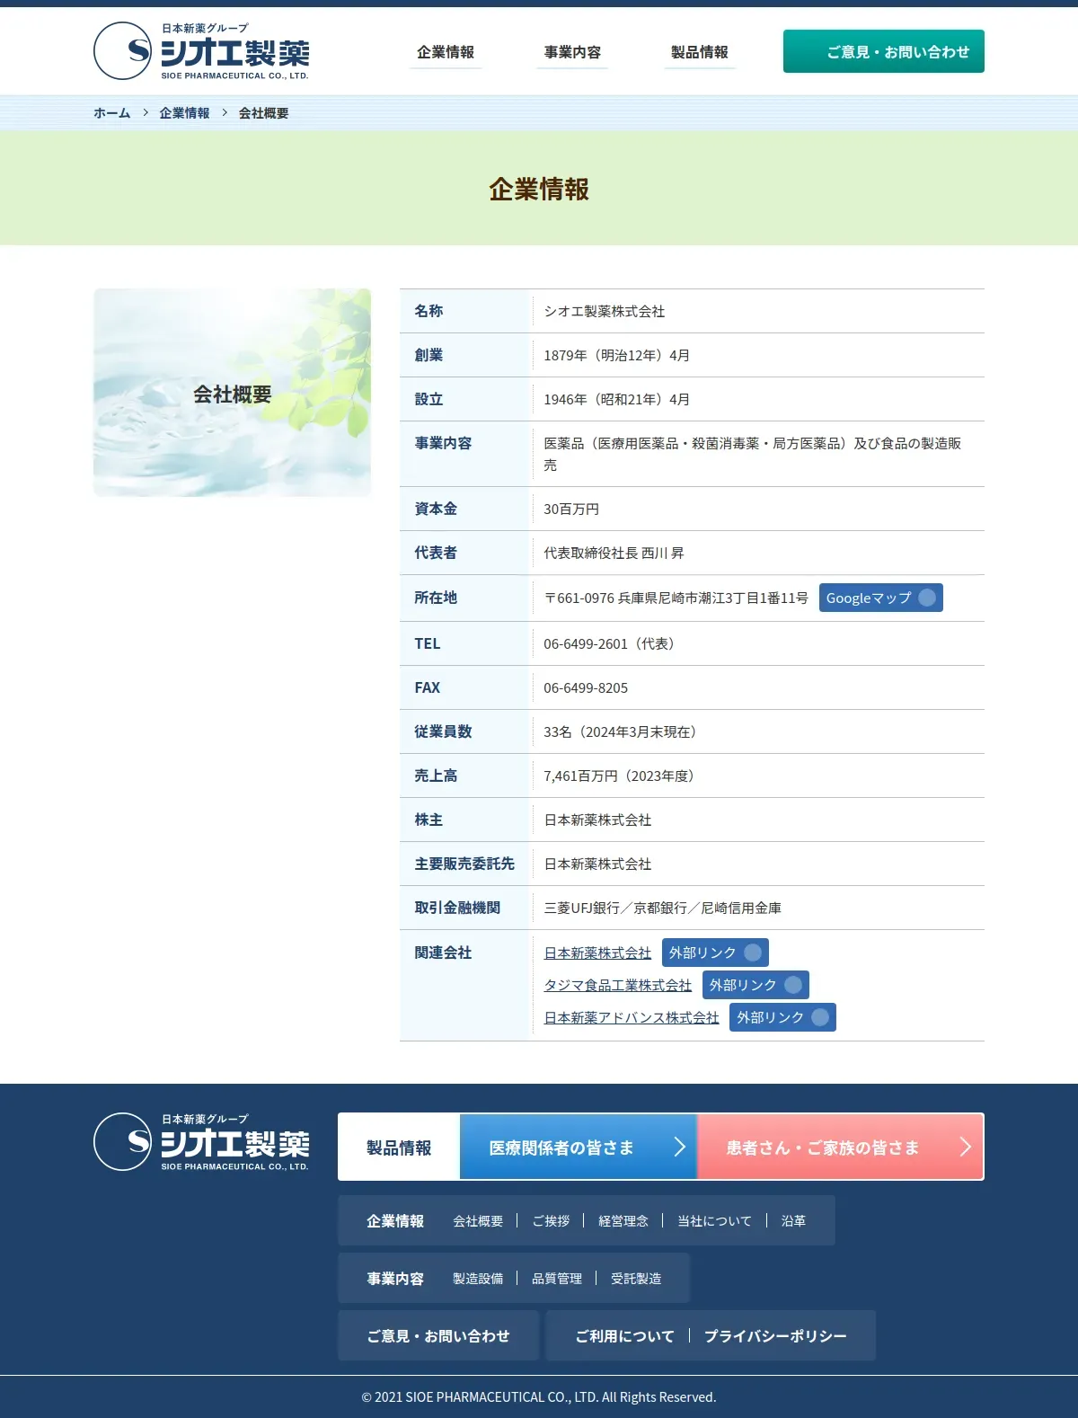Click 製品情報 label in the footer
1078x1418 pixels.
(x=399, y=1148)
